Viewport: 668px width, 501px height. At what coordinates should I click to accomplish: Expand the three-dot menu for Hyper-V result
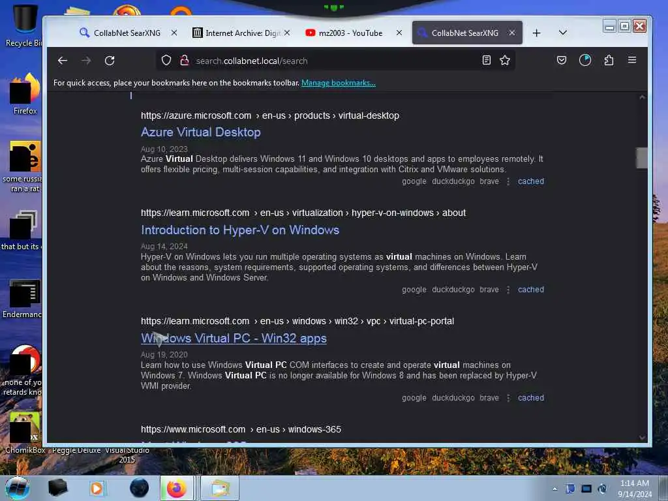508,290
